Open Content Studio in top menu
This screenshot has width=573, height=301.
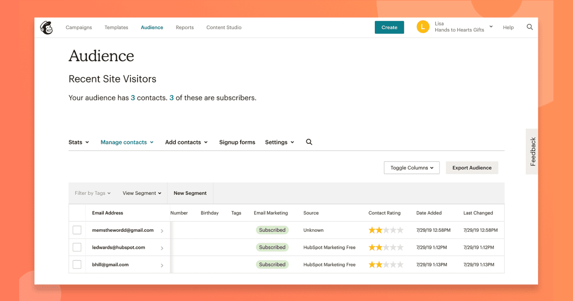(x=224, y=28)
